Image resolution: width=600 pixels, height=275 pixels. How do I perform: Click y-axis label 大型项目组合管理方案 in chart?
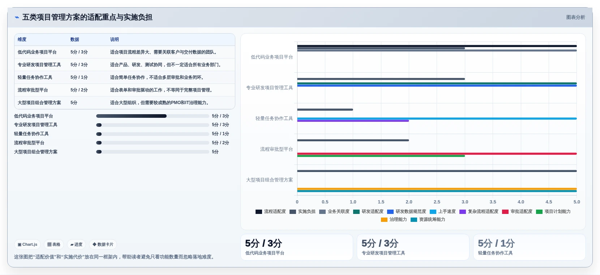click(x=270, y=180)
